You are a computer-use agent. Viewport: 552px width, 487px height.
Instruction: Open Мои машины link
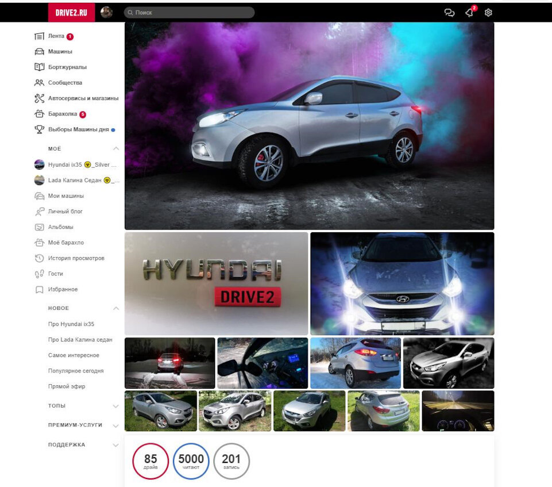[x=66, y=196]
